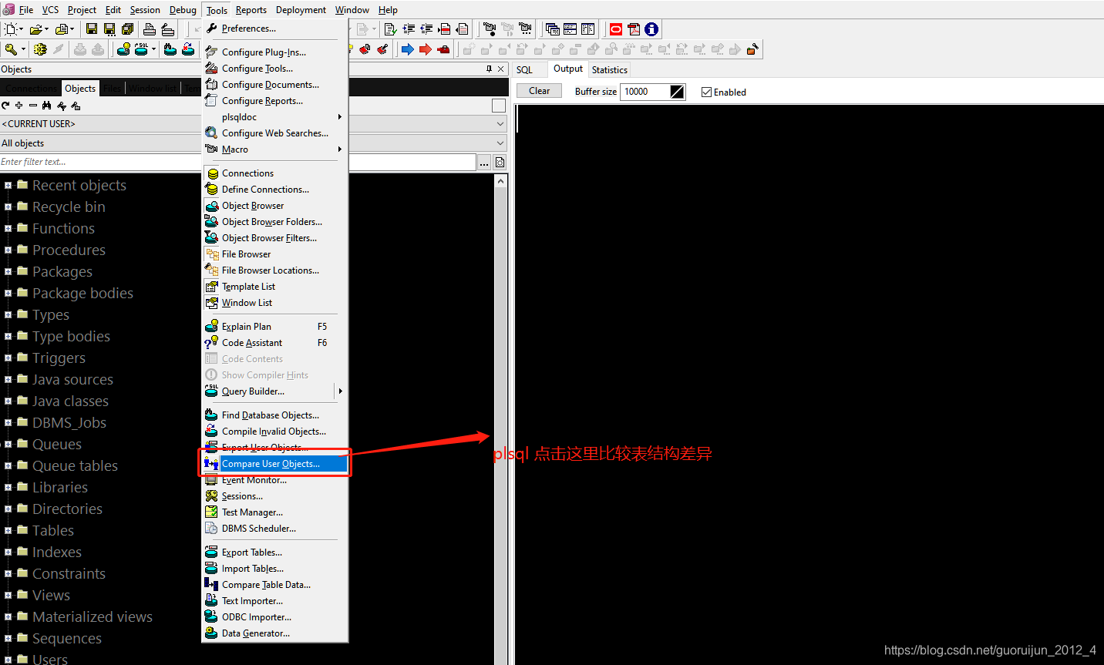Open the Reports menu
The height and width of the screenshot is (665, 1104).
(x=251, y=10)
